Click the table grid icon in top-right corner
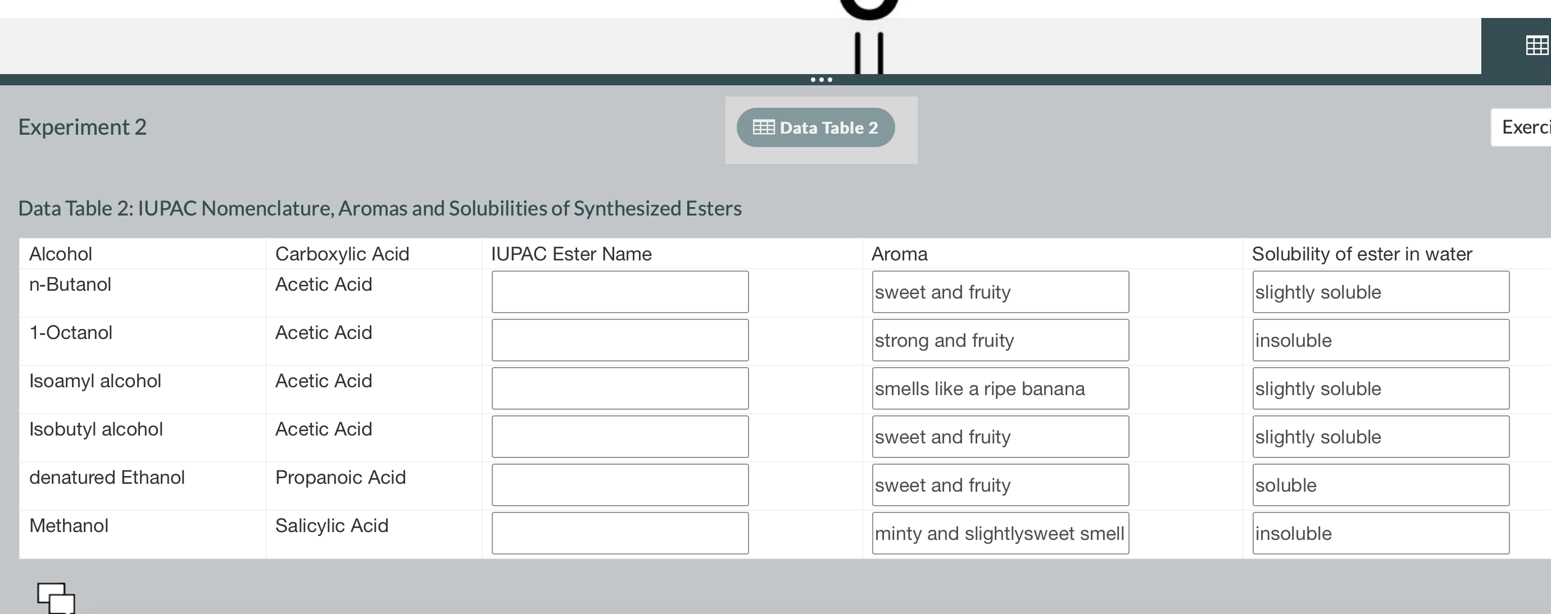The width and height of the screenshot is (1551, 614). pyautogui.click(x=1536, y=45)
